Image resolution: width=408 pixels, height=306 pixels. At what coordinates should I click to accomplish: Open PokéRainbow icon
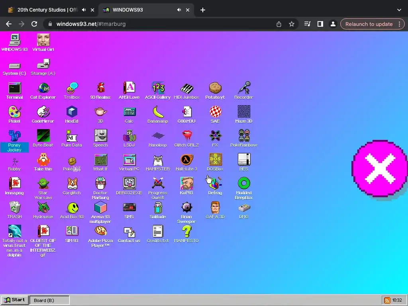tap(244, 139)
